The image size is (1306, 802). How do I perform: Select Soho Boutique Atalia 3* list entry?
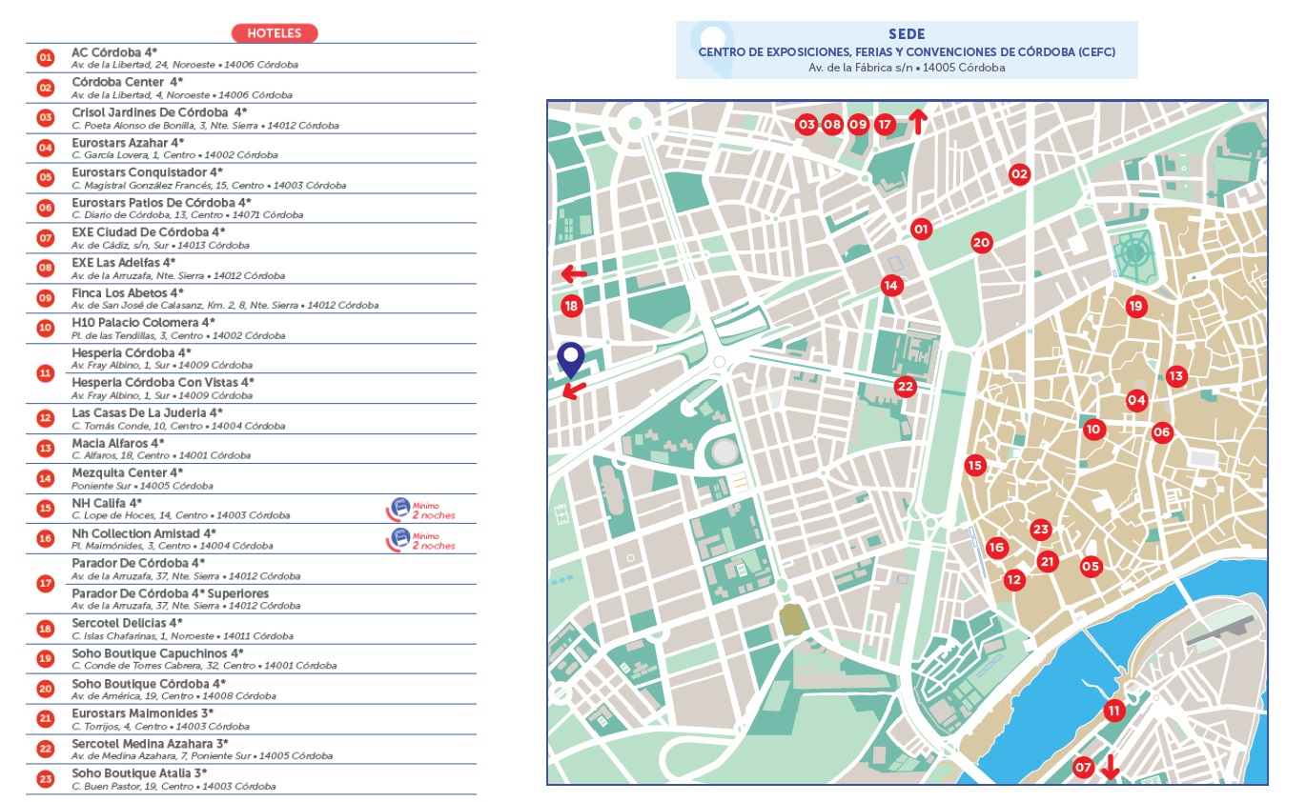(x=139, y=773)
